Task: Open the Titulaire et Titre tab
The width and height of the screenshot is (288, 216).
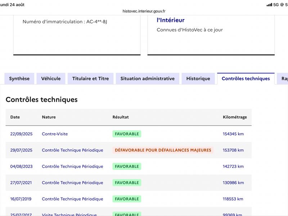Action: tap(91, 78)
